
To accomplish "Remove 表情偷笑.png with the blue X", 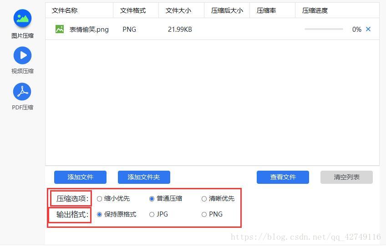I will [368, 29].
